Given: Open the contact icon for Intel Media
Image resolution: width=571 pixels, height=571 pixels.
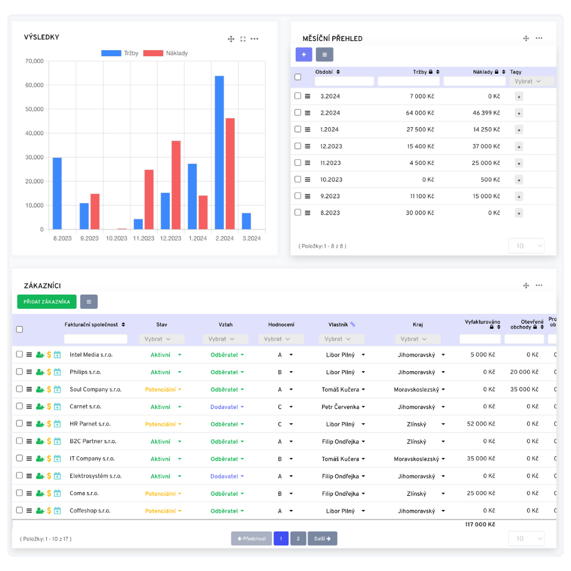Looking at the screenshot, I should [x=39, y=354].
